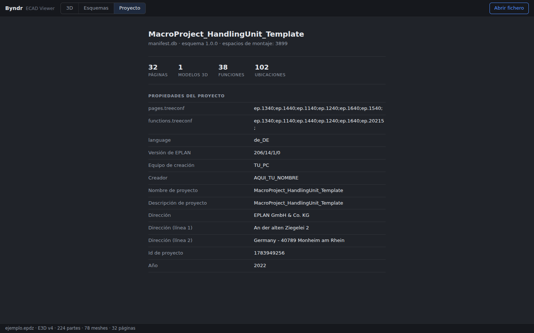Click the Dirección (línea 1) label
The image size is (534, 333).
tap(170, 228)
